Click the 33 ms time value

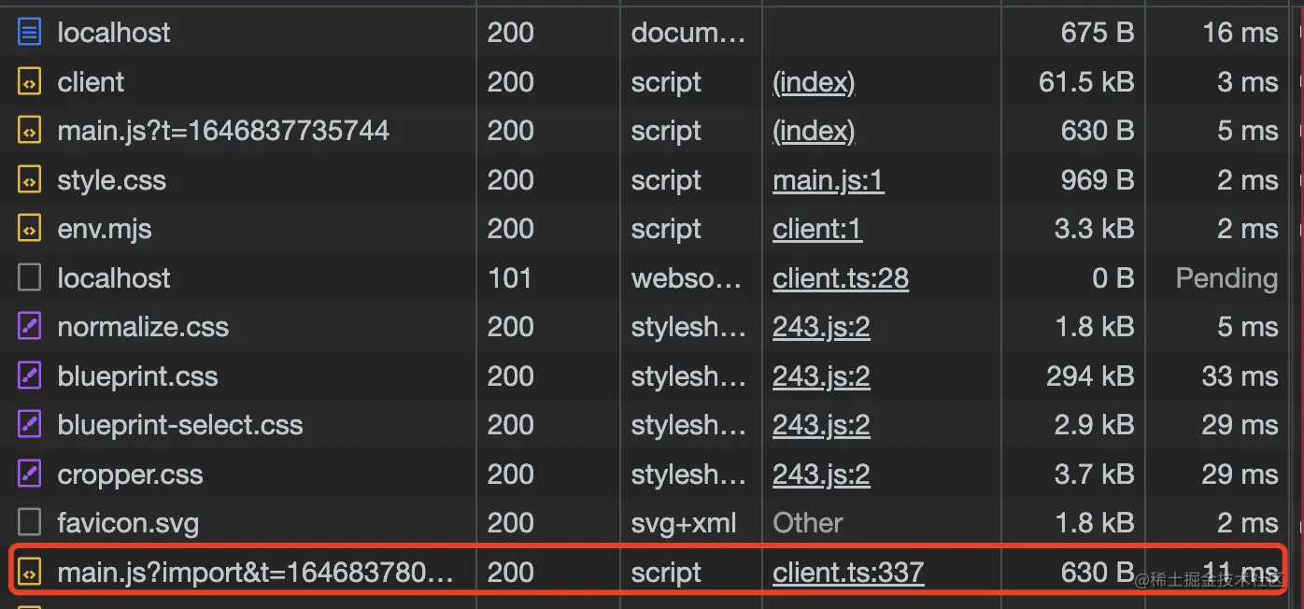pyautogui.click(x=1240, y=376)
